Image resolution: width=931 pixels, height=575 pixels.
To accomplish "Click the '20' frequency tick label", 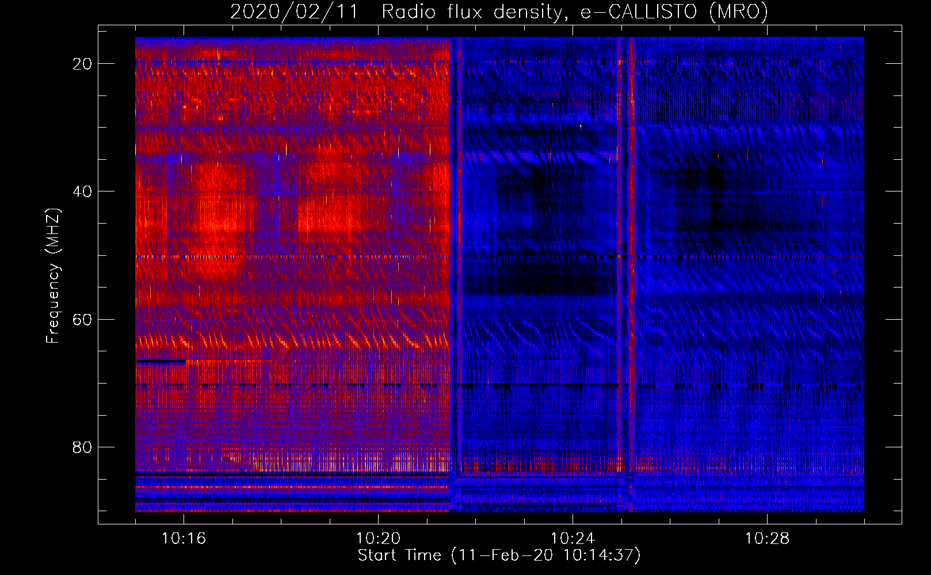I will pos(82,64).
